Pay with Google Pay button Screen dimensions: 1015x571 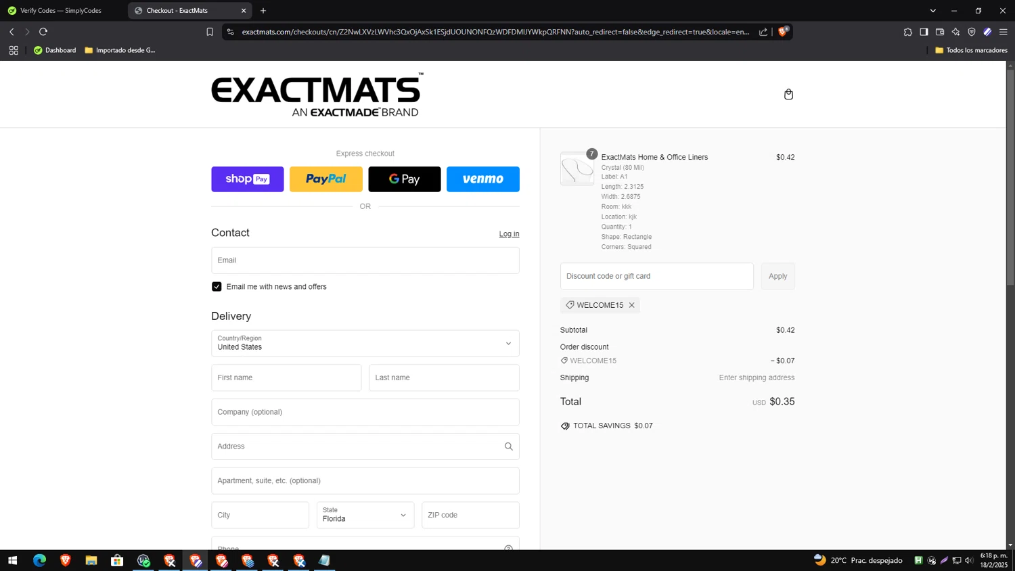(x=405, y=179)
